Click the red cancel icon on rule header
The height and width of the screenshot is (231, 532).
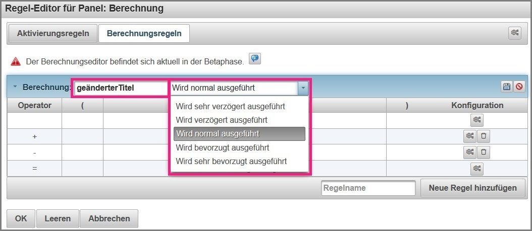click(x=519, y=87)
